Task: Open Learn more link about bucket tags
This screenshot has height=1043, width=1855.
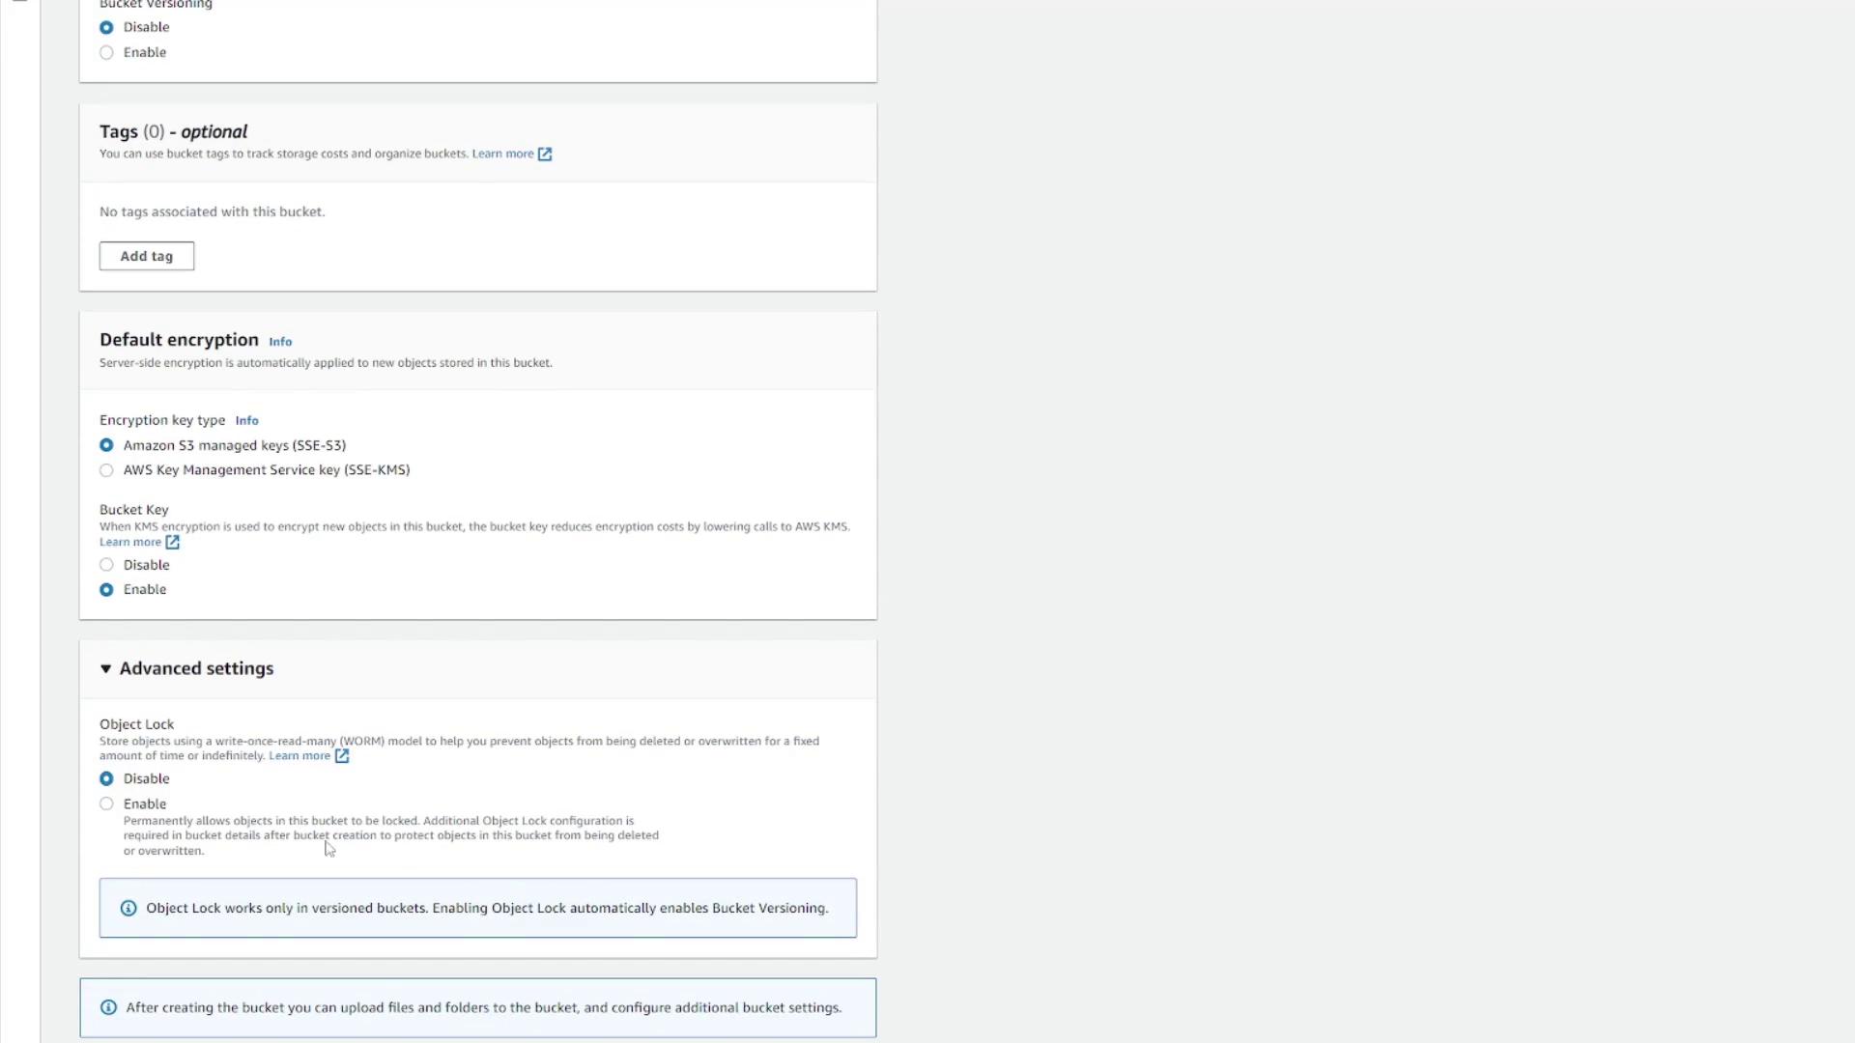Action: click(502, 155)
